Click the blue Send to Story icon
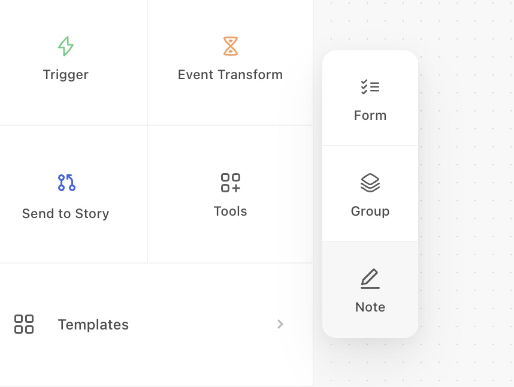The image size is (514, 387). point(66,183)
